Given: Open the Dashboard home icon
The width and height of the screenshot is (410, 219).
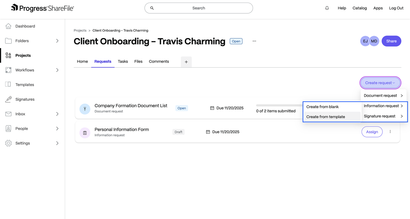Looking at the screenshot, I should coord(8,26).
